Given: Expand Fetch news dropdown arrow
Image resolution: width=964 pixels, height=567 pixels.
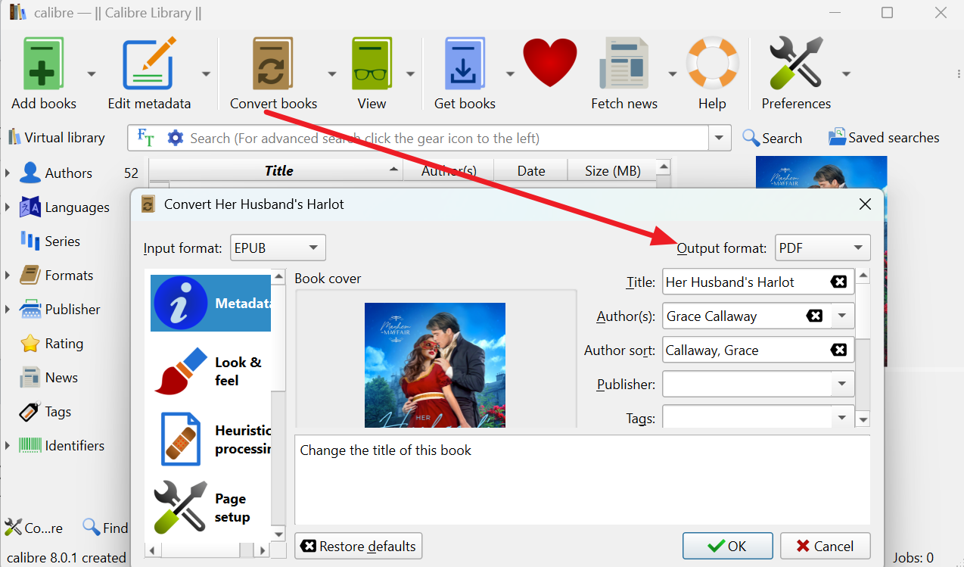Looking at the screenshot, I should tap(672, 73).
